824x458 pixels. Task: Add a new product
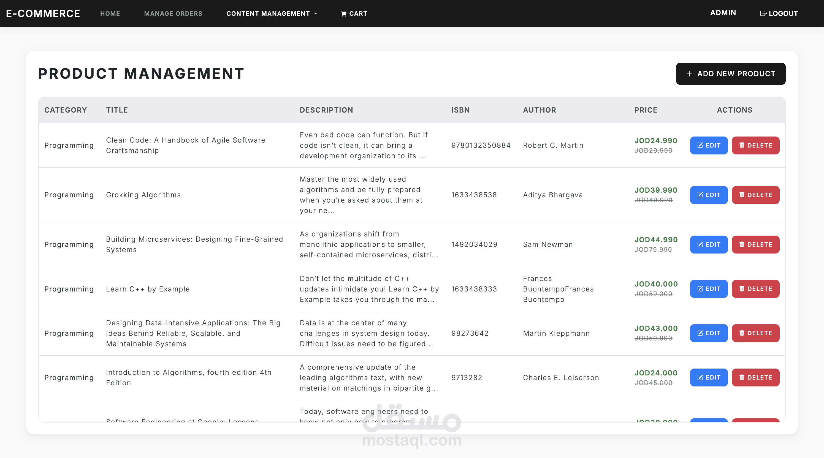point(731,73)
